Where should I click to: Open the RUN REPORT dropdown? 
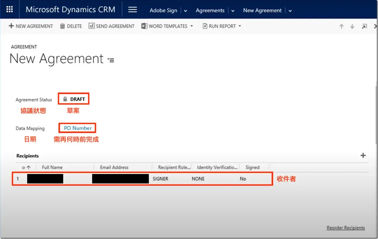point(222,26)
